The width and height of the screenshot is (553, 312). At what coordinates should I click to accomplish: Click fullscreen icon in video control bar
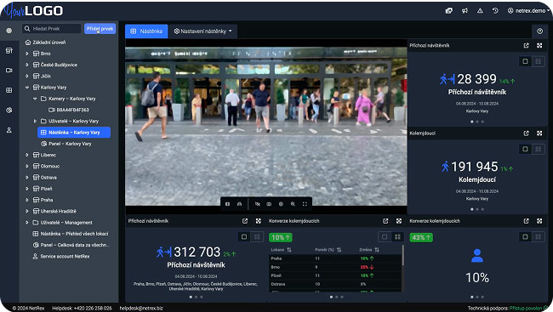305,204
